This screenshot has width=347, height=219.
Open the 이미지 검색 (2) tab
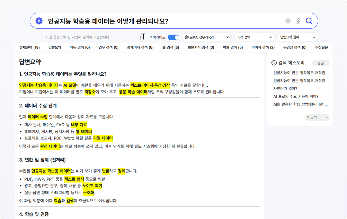tap(263, 47)
